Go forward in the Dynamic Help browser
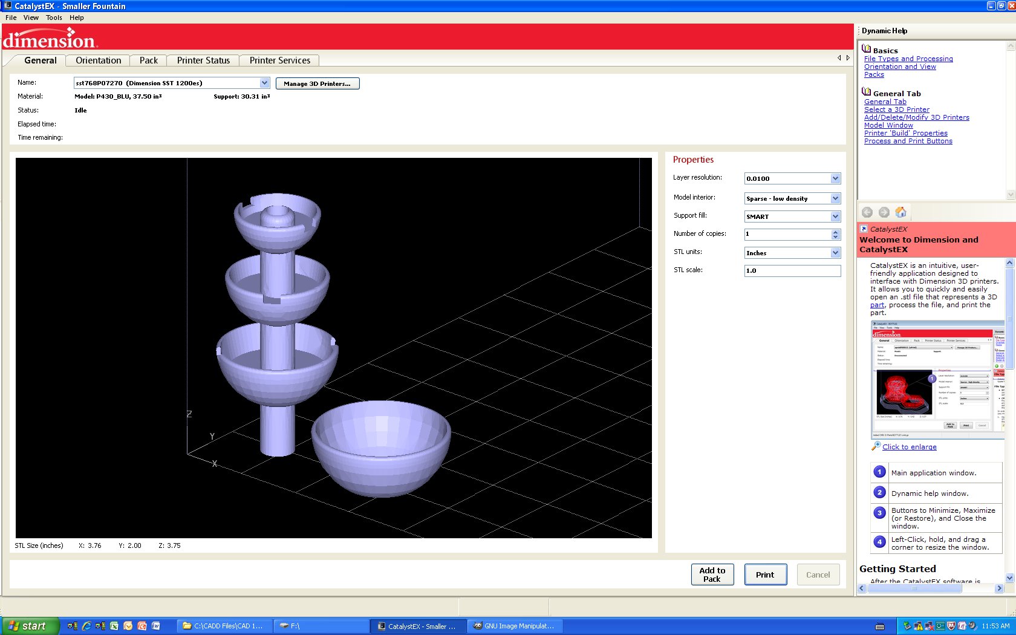1016x635 pixels. [884, 212]
